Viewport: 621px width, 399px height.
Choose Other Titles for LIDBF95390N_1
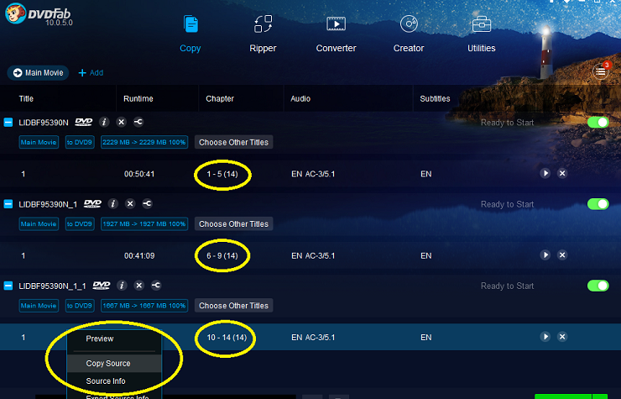[233, 224]
